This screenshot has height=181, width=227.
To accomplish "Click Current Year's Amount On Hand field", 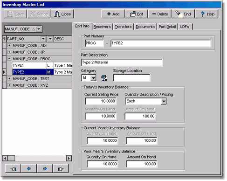I will coord(142,140).
